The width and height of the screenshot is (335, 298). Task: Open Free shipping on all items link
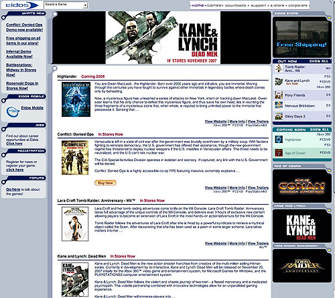click(x=23, y=41)
